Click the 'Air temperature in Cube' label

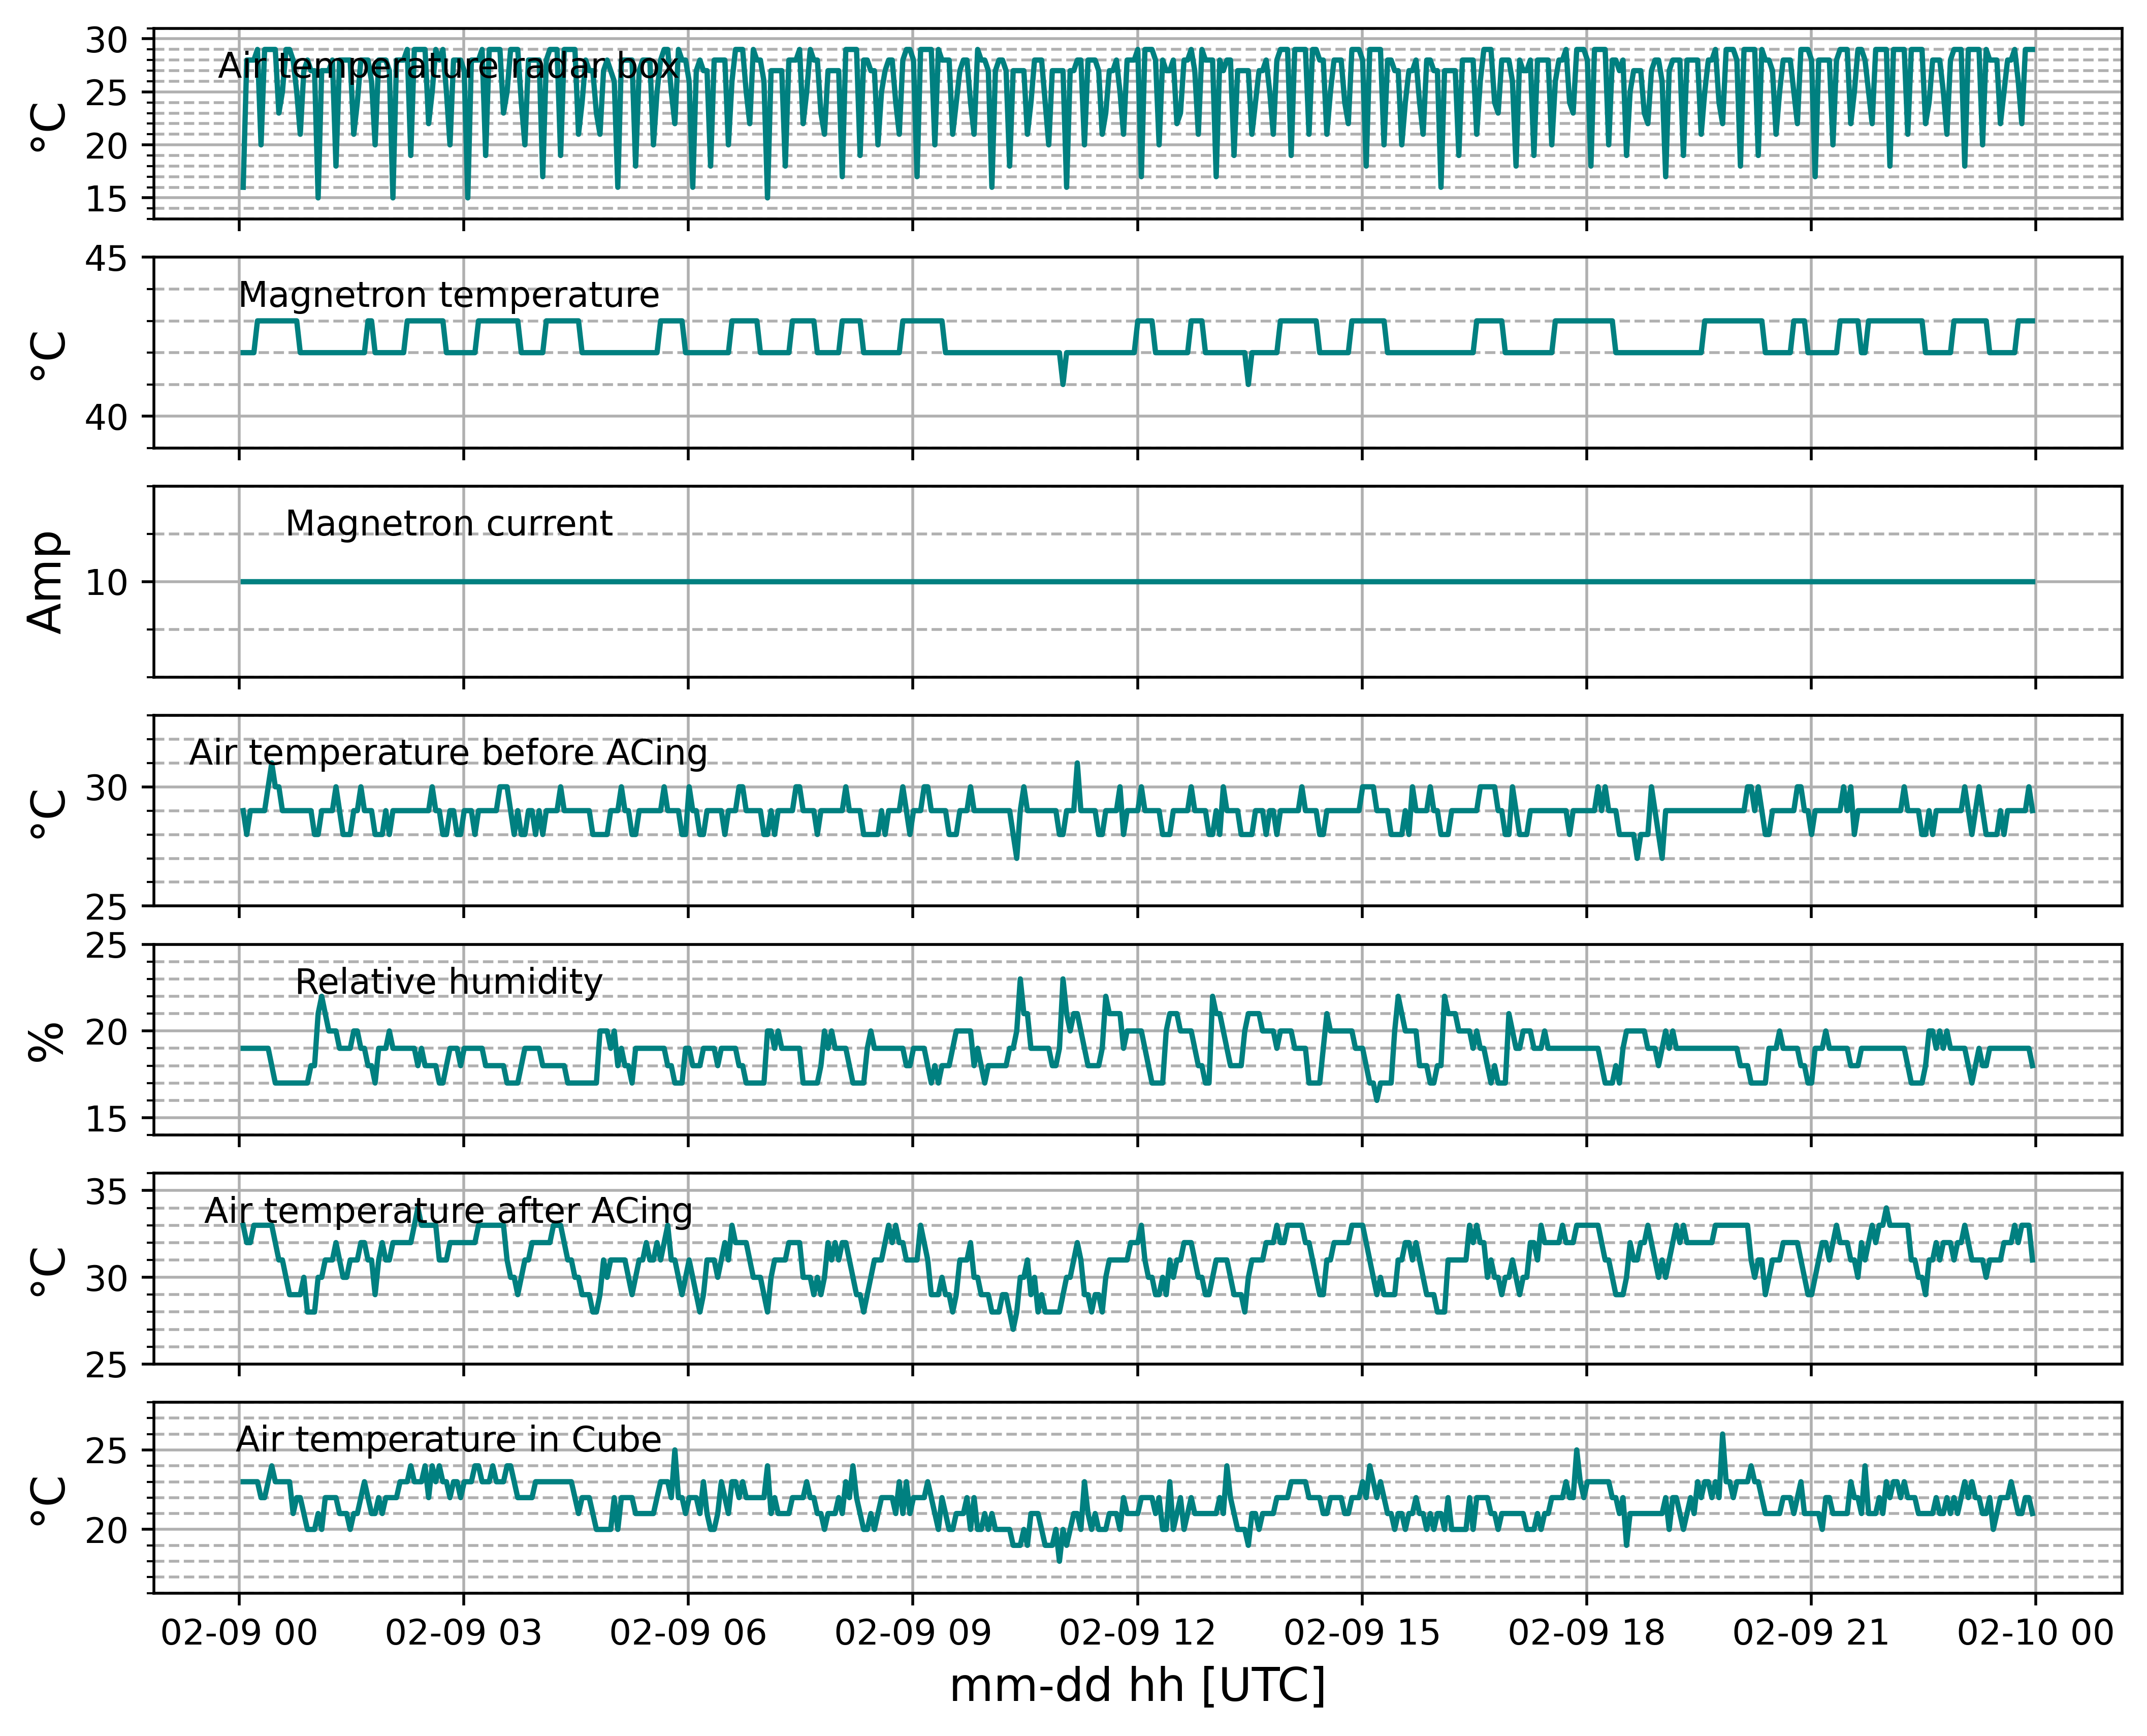(449, 1440)
